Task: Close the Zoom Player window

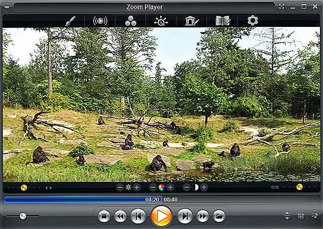Action: (315, 7)
